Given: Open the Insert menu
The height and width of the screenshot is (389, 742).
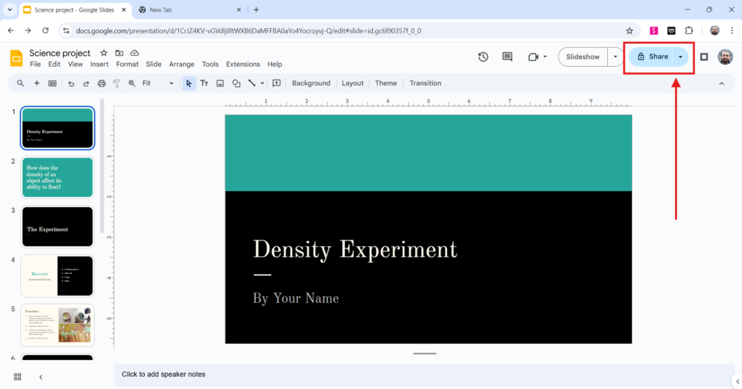Looking at the screenshot, I should point(99,64).
